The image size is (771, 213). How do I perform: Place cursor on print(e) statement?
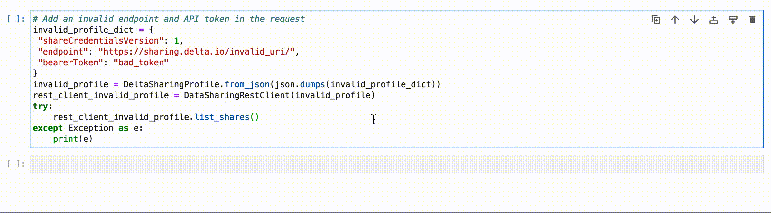click(x=73, y=139)
